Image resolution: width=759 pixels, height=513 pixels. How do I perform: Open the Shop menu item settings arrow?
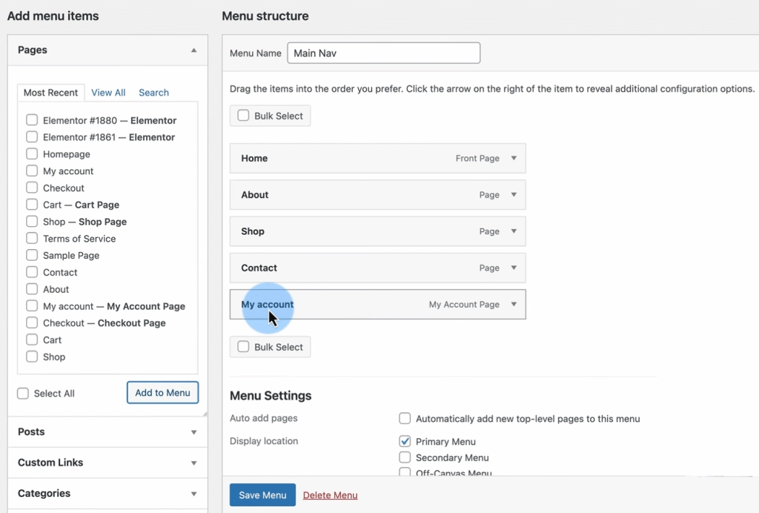pyautogui.click(x=514, y=231)
